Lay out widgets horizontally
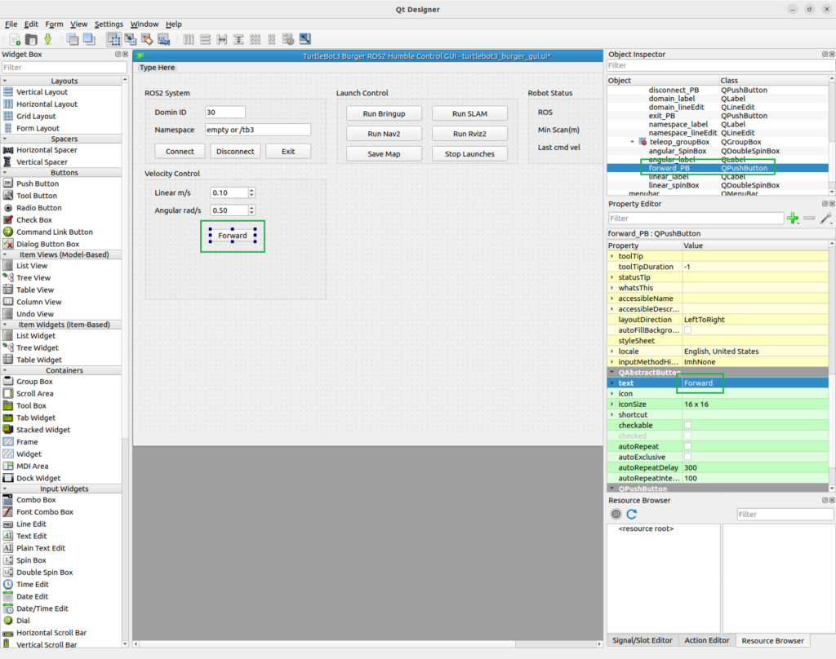This screenshot has width=836, height=659. (x=189, y=39)
